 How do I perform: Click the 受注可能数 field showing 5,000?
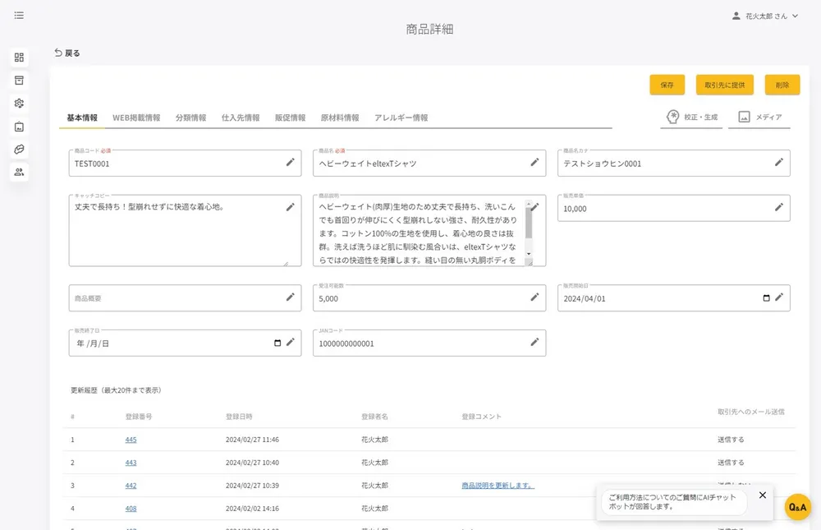[429, 297]
